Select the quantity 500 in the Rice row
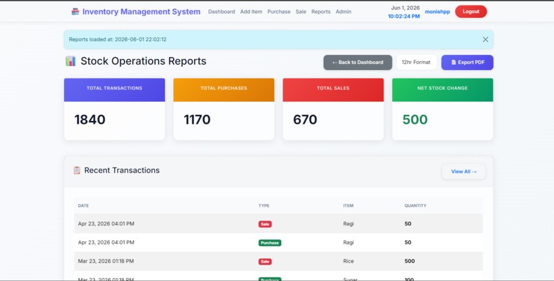 [x=410, y=261]
